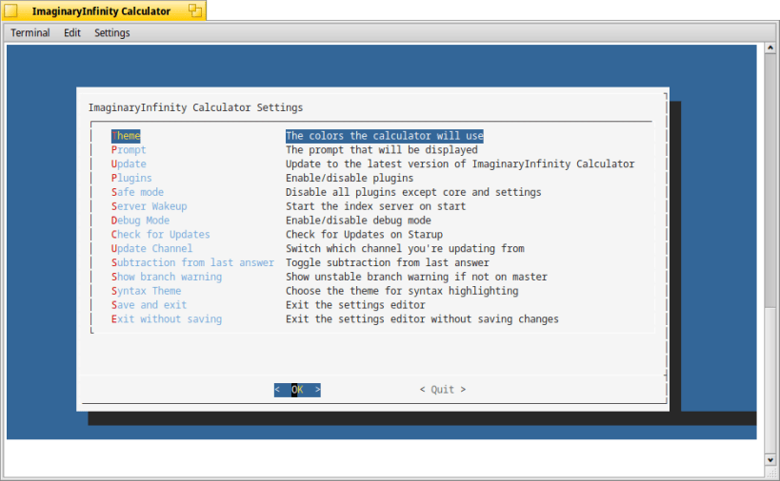Select the Update entry
The image size is (780, 481).
click(x=129, y=164)
